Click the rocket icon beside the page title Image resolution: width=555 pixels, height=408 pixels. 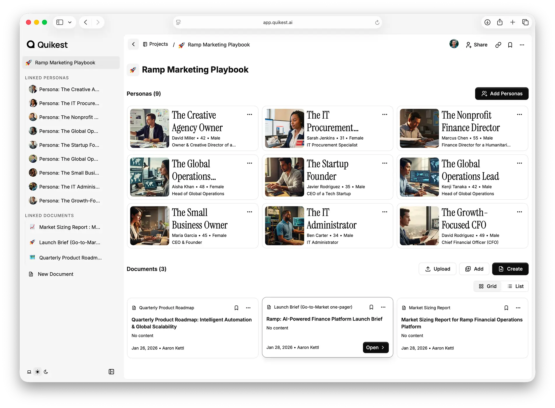pos(133,70)
